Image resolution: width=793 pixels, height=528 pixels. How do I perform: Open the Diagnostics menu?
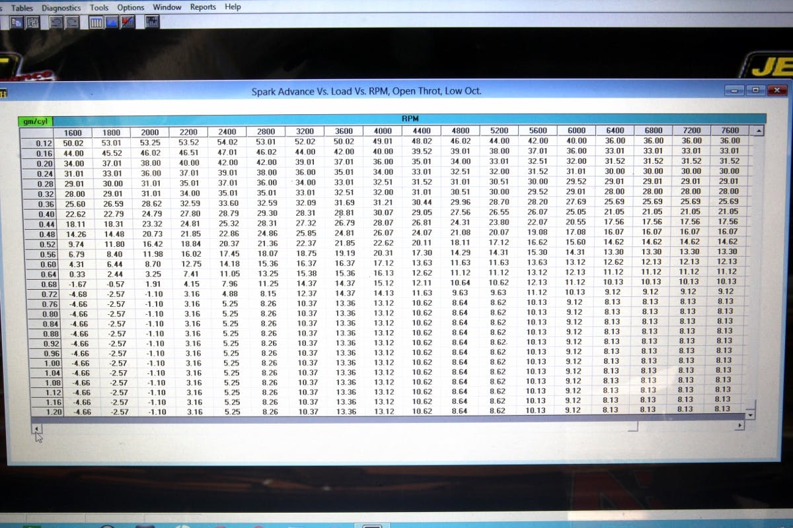(x=61, y=7)
